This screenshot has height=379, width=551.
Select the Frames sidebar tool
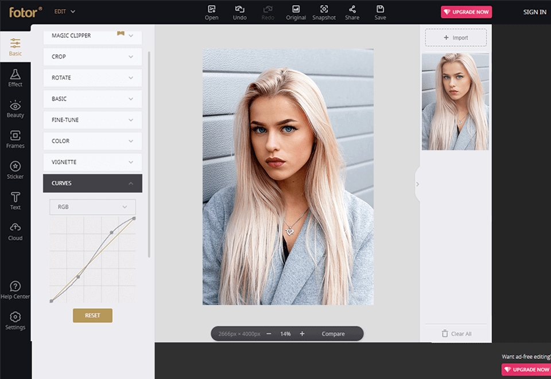coord(15,139)
